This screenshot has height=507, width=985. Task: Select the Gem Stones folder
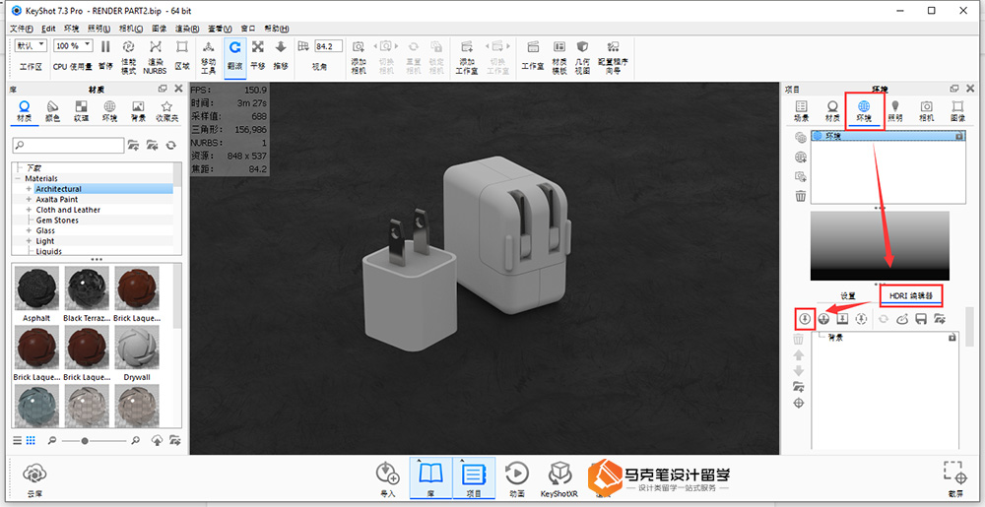(57, 221)
